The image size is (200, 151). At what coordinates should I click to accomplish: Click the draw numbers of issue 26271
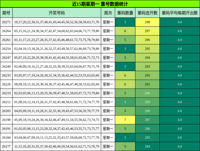click(57, 22)
